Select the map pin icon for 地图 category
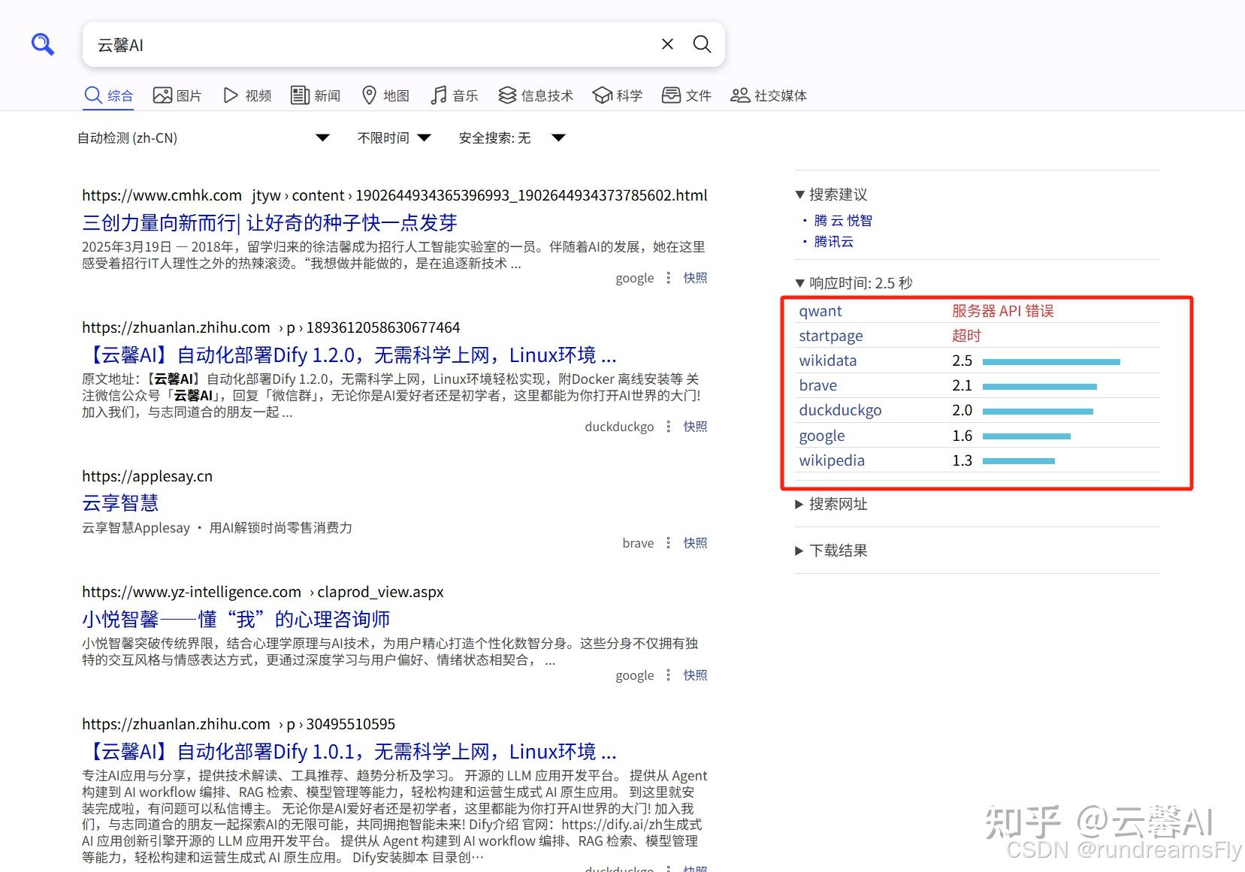This screenshot has height=872, width=1245. [x=370, y=95]
